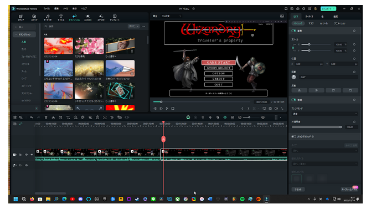Click the undo arrow in timeline toolbar

pos(31,118)
